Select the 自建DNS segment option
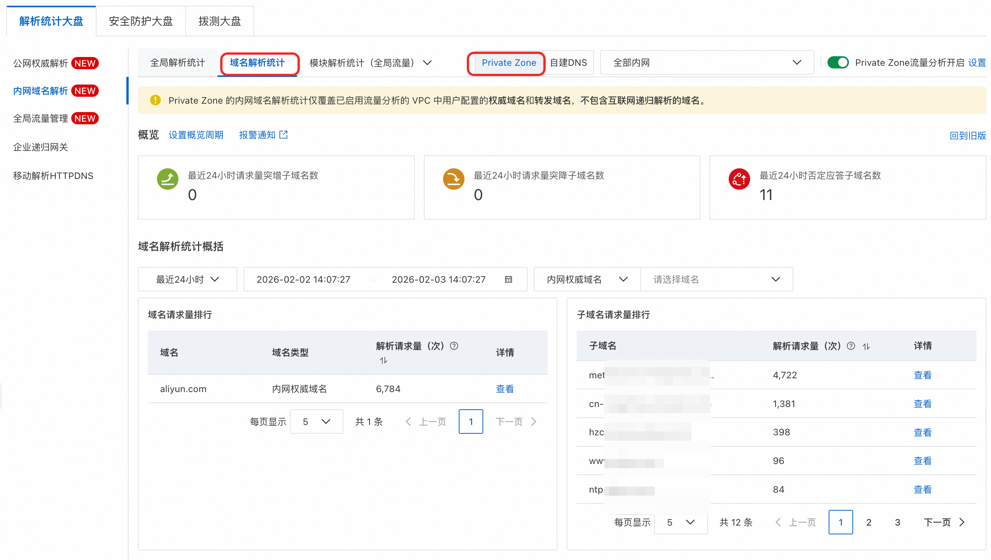Viewport: 991px width, 560px height. [x=568, y=63]
